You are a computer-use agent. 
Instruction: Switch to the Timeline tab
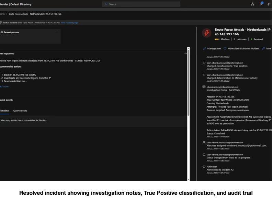(x=4, y=111)
